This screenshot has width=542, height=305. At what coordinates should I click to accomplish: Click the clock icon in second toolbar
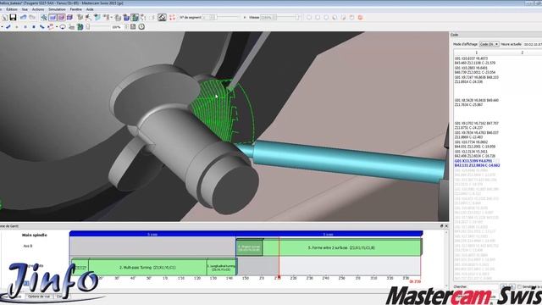pos(141,26)
